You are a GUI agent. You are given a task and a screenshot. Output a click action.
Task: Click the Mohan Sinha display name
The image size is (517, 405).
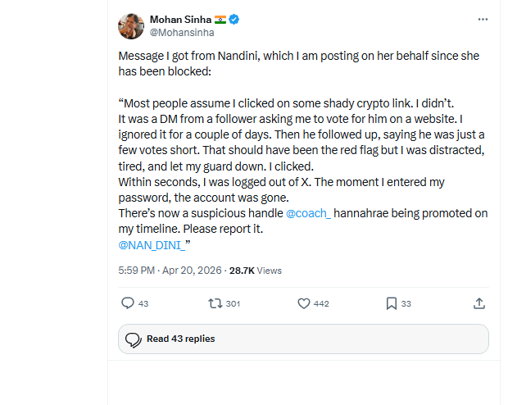click(179, 19)
